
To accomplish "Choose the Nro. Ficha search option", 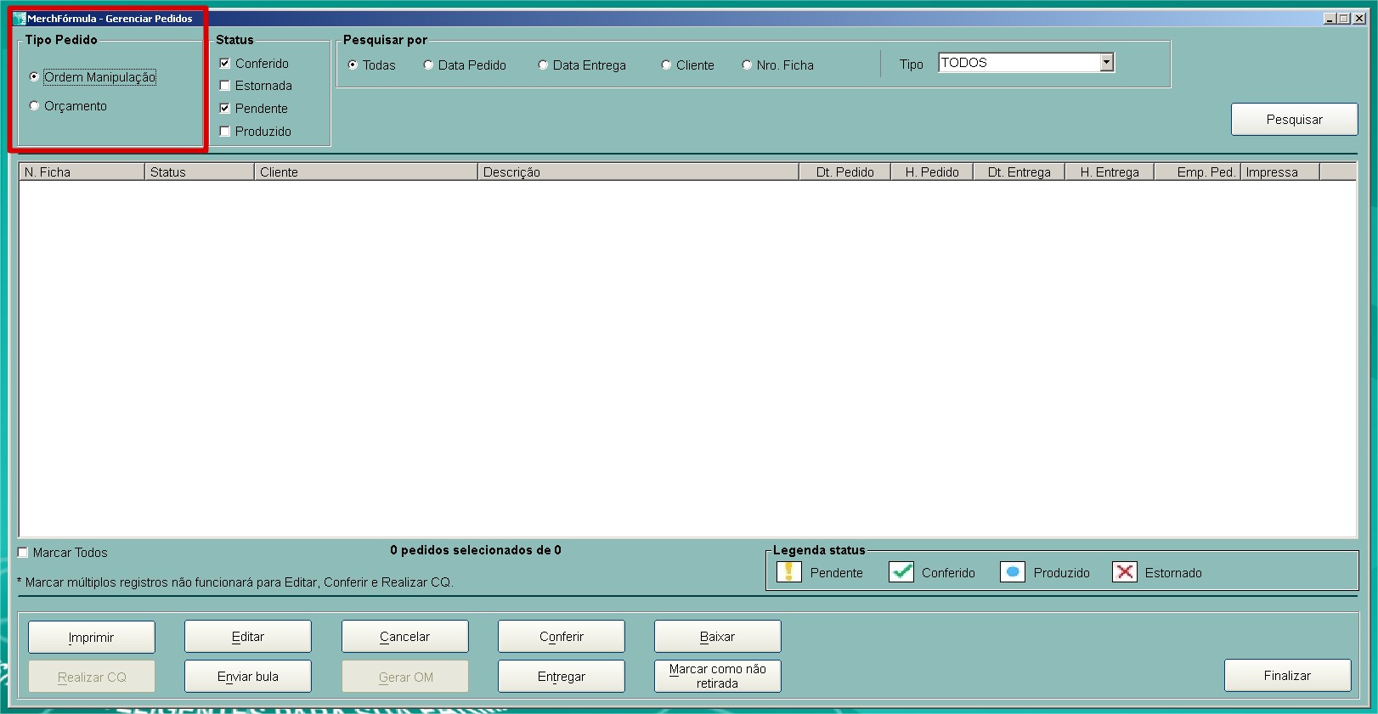I will point(747,65).
